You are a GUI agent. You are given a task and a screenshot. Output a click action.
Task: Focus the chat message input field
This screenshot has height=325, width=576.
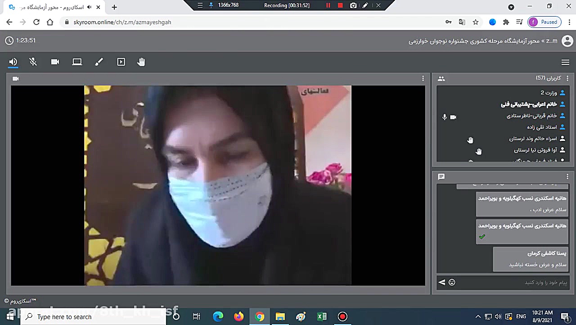[513, 282]
